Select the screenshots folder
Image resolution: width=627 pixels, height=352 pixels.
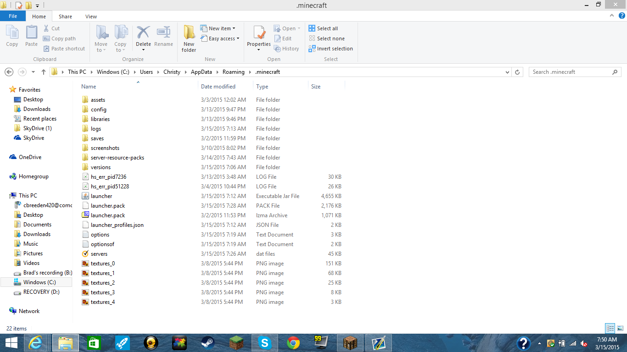coord(105,148)
